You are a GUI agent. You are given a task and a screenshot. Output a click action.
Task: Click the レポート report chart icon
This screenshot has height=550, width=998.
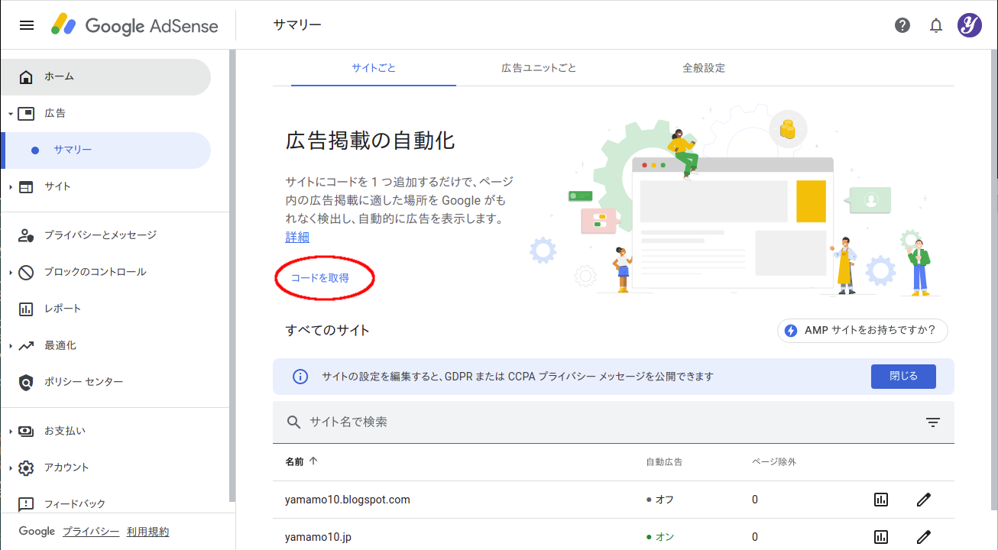26,309
